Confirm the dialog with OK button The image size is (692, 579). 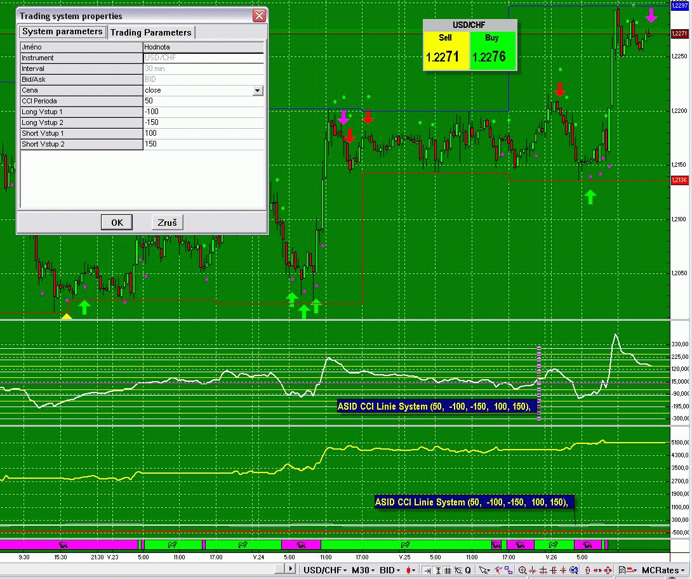click(117, 222)
